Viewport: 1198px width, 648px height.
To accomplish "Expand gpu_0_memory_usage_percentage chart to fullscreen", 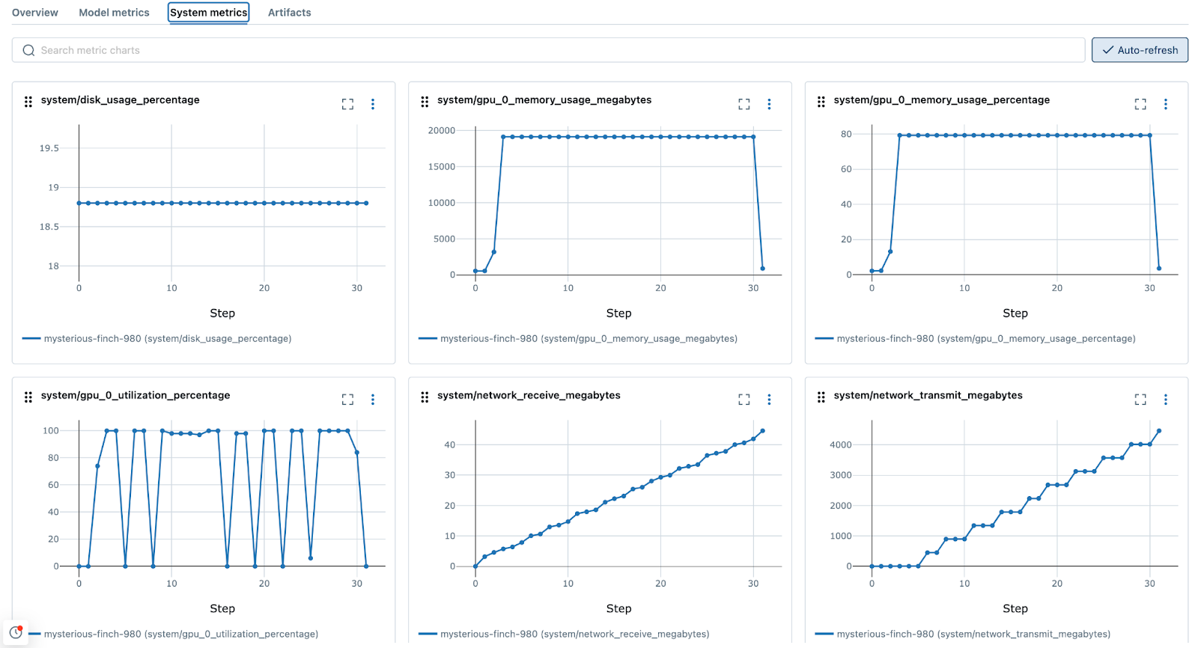I will point(1140,104).
